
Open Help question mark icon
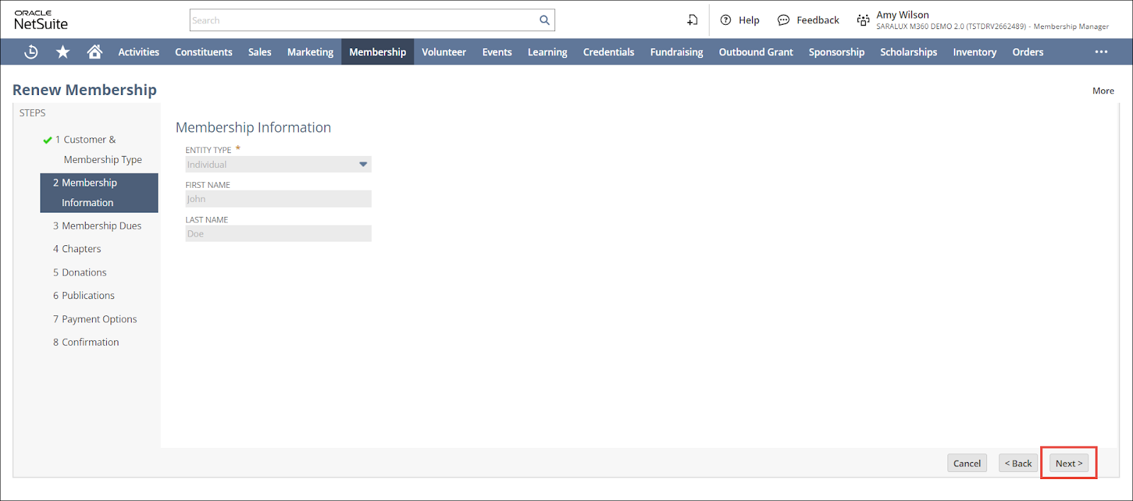point(726,21)
